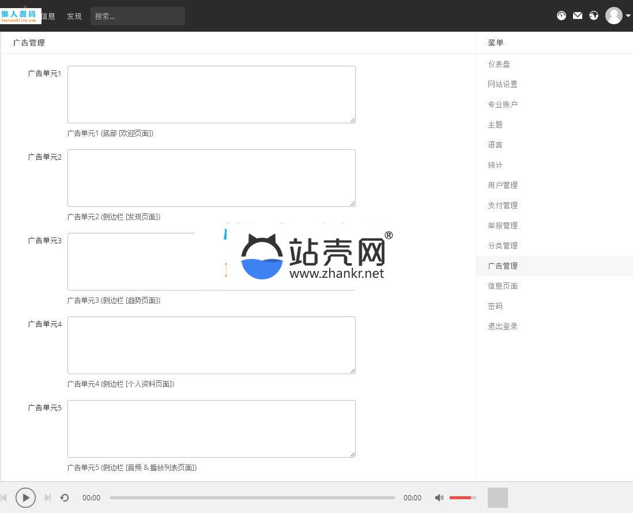Go to 支付管理 in the sidebar

tap(503, 205)
